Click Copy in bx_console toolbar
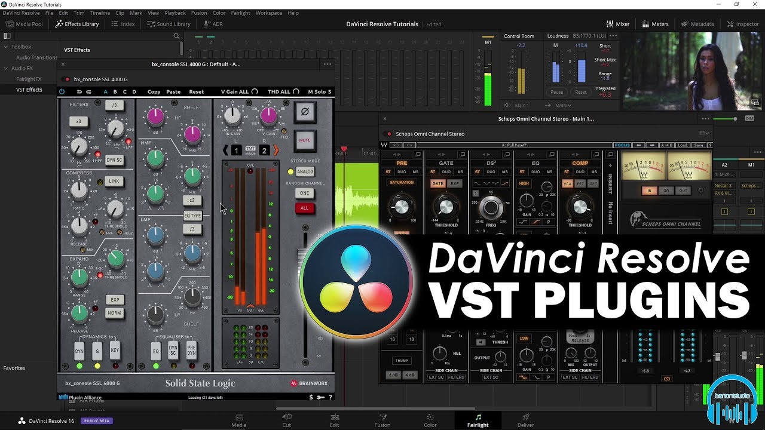This screenshot has height=430, width=765. pos(154,92)
